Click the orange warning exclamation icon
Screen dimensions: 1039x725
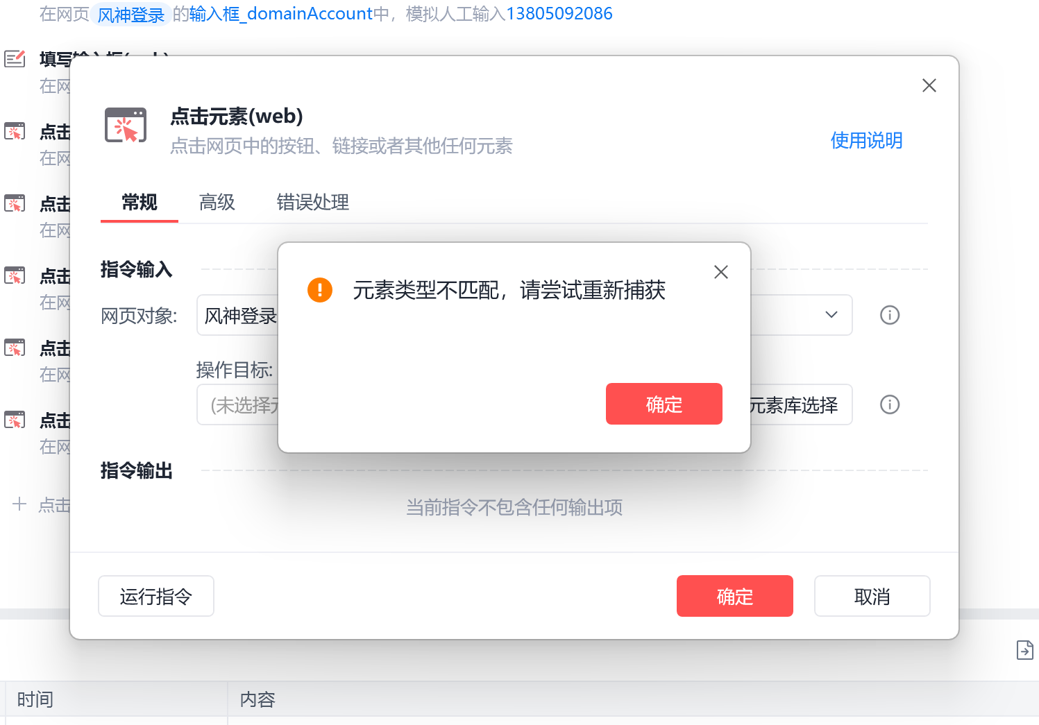320,290
